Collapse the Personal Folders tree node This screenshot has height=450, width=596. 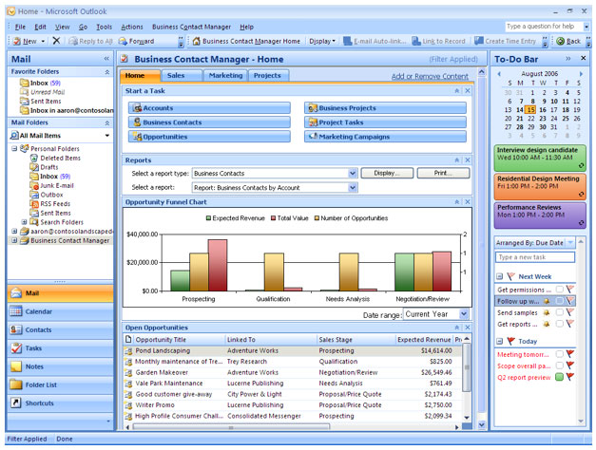(x=13, y=149)
